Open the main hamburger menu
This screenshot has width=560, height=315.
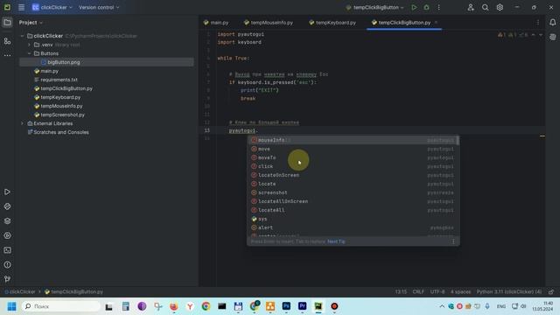pyautogui.click(x=21, y=7)
